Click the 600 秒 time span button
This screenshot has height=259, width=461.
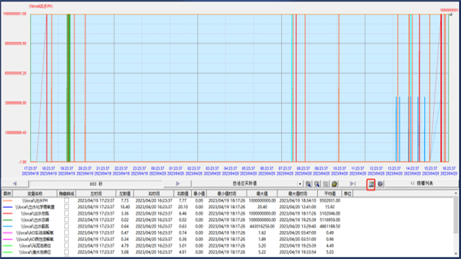coord(96,184)
